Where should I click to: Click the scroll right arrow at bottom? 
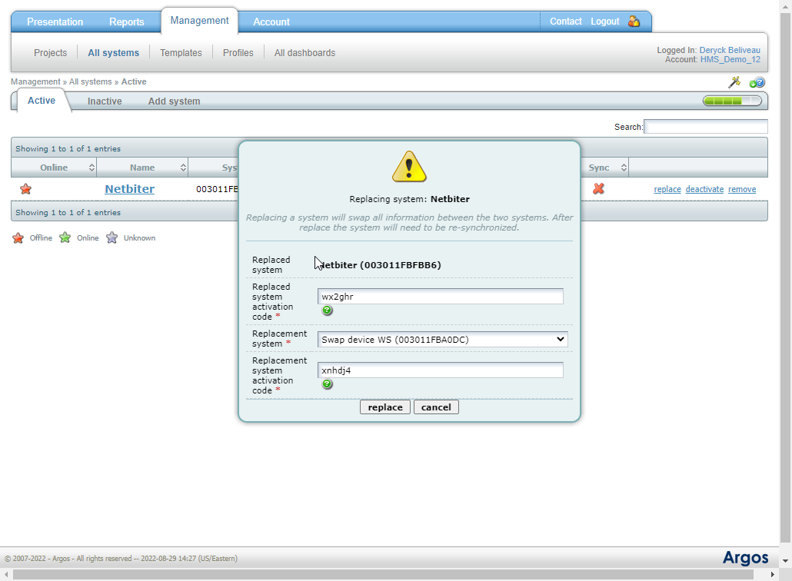[x=772, y=574]
